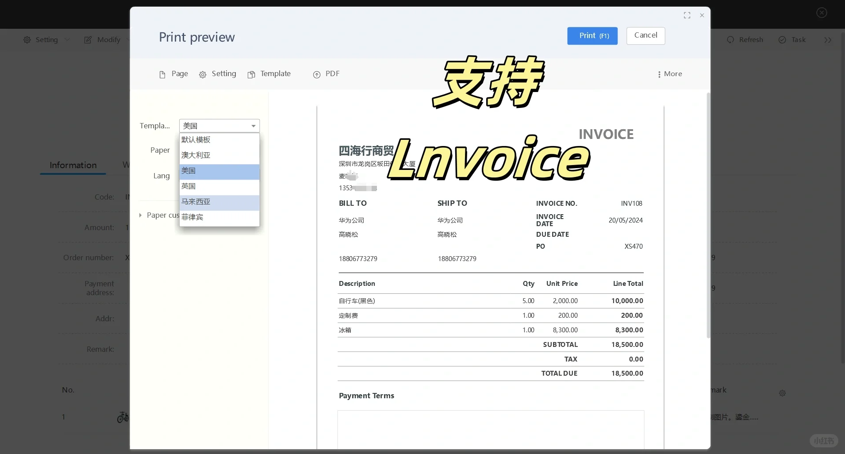Click the bicycle thumbnail in row 1
Viewport: 845px width, 454px height.
pyautogui.click(x=123, y=417)
